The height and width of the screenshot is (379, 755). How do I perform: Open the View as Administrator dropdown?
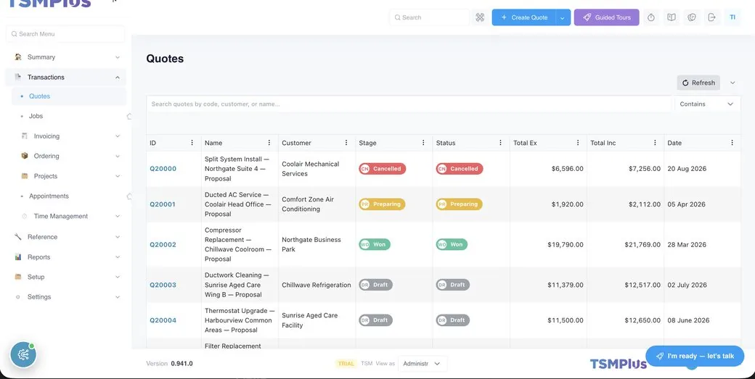click(x=423, y=364)
